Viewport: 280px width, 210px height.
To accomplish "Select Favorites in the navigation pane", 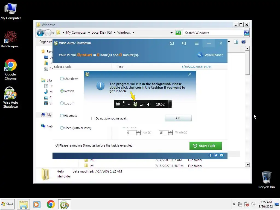I will tap(47, 52).
